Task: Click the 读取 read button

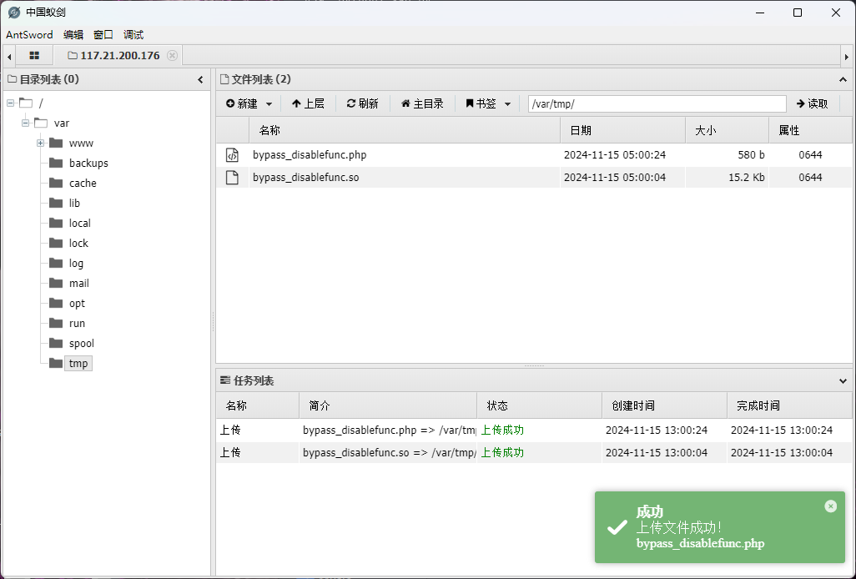Action: [x=812, y=103]
